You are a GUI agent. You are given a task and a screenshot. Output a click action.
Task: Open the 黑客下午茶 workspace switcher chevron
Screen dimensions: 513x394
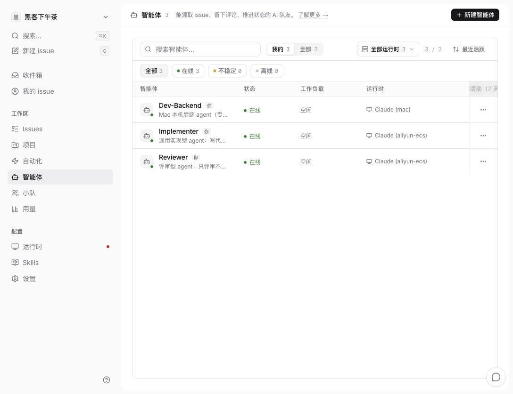point(105,17)
